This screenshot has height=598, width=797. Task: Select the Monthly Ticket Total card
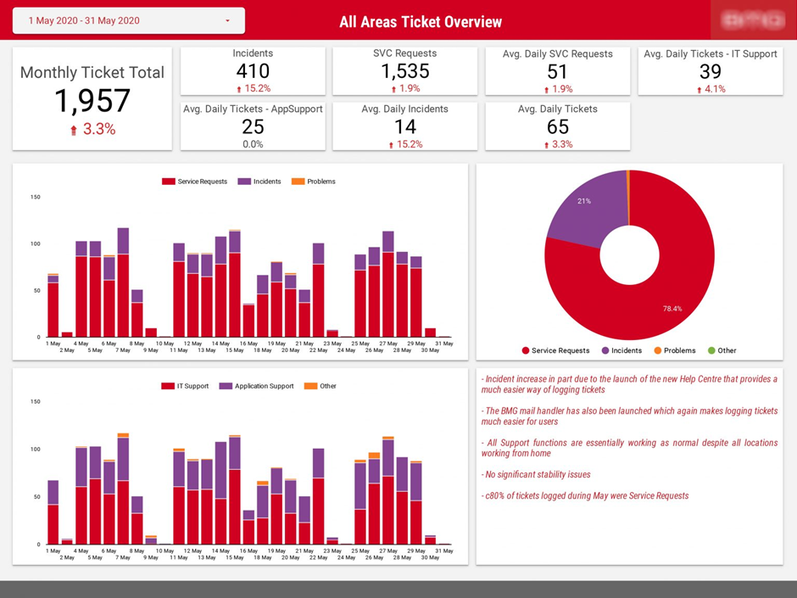point(92,98)
